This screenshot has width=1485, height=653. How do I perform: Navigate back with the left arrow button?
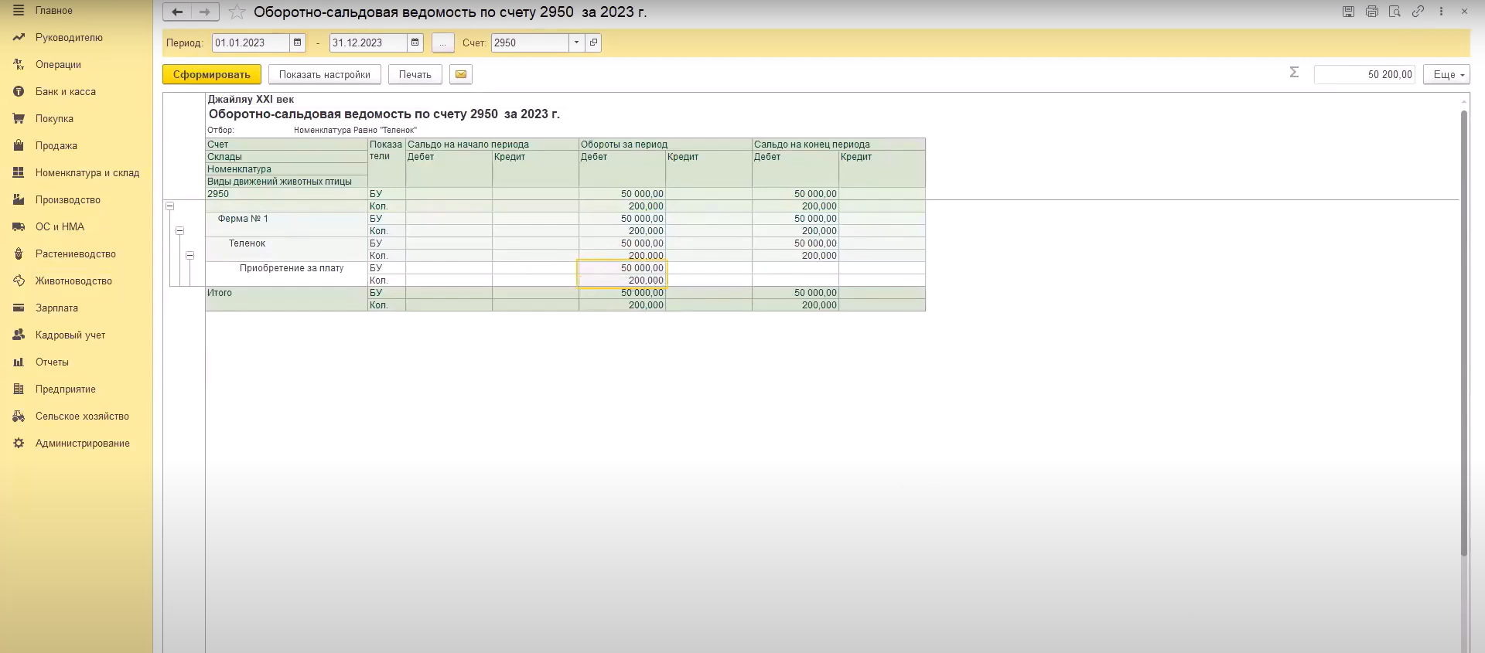click(x=177, y=12)
